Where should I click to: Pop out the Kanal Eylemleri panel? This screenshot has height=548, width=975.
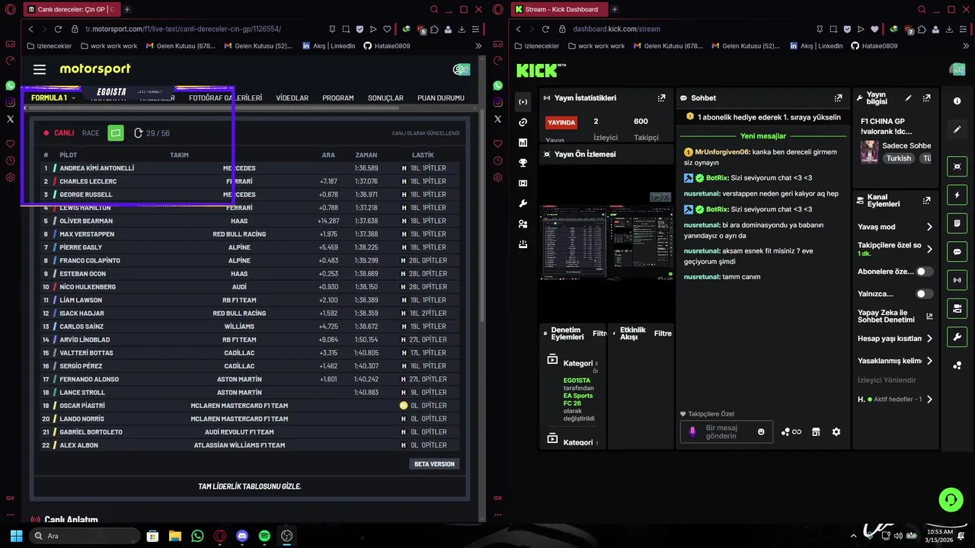coord(926,201)
